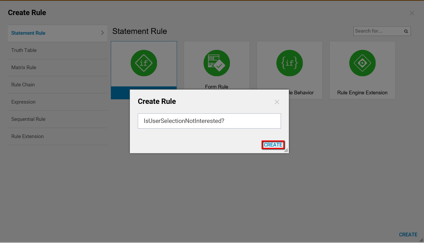
Task: Expand the Statement Rule chevron arrow
Action: coord(102,33)
